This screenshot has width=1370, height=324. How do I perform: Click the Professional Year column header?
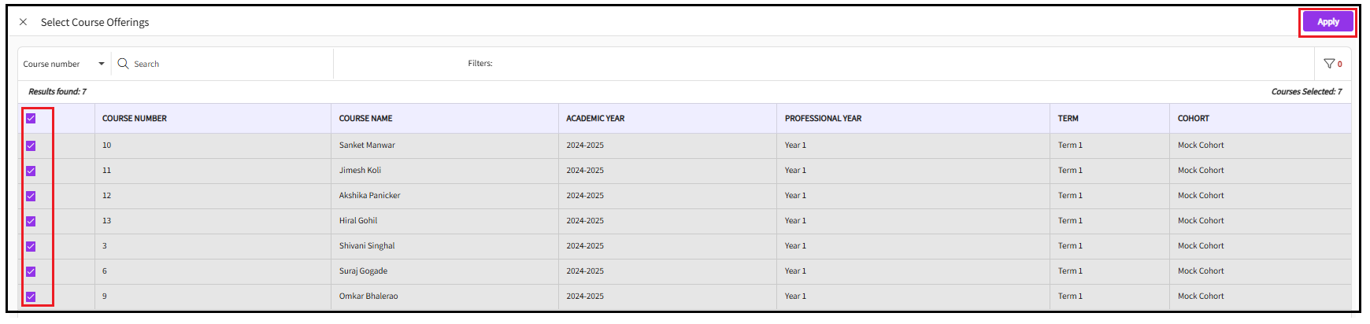point(823,119)
